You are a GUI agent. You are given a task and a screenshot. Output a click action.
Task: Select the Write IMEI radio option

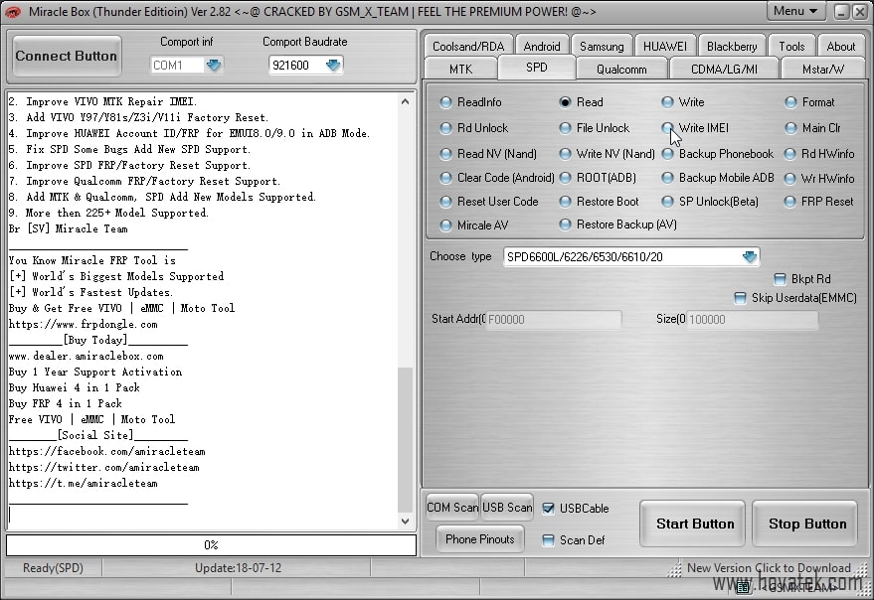pos(668,128)
